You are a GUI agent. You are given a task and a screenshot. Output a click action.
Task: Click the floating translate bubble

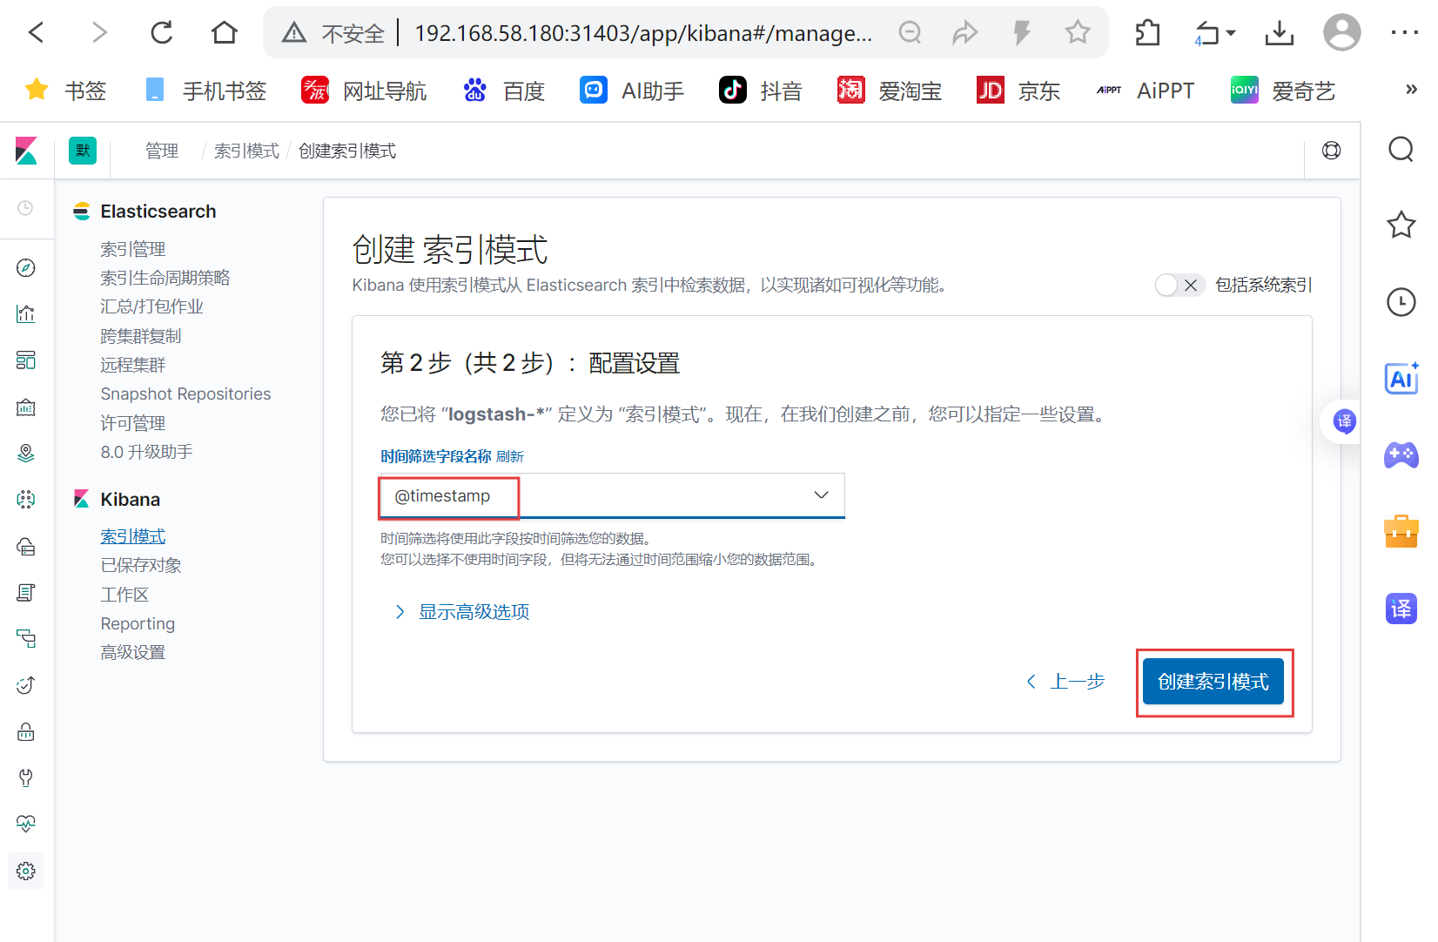[1345, 422]
